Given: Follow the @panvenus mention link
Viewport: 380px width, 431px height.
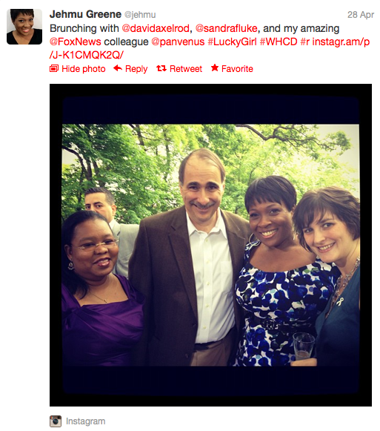Looking at the screenshot, I should tap(178, 42).
